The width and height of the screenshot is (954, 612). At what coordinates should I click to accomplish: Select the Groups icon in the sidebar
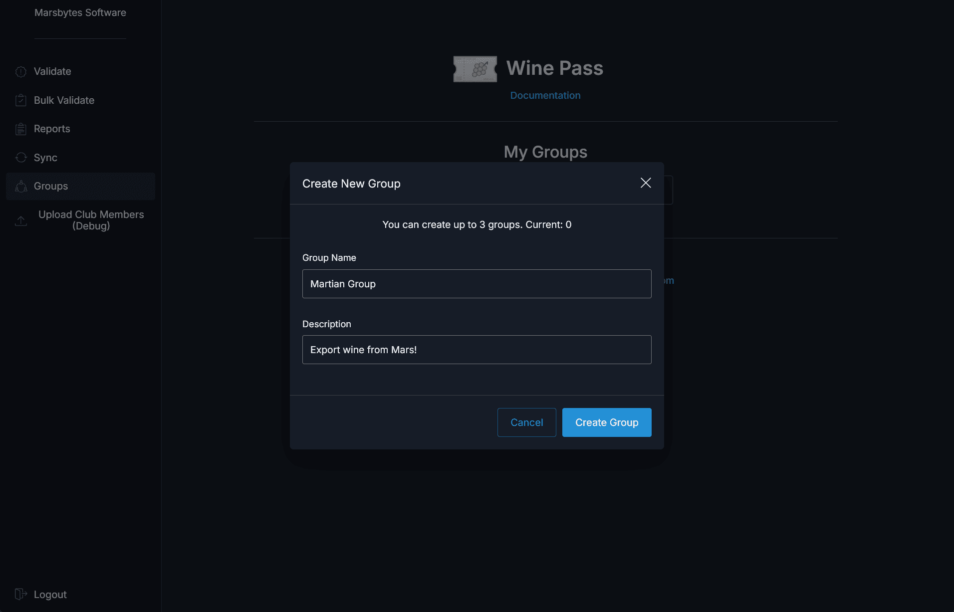[x=21, y=186]
